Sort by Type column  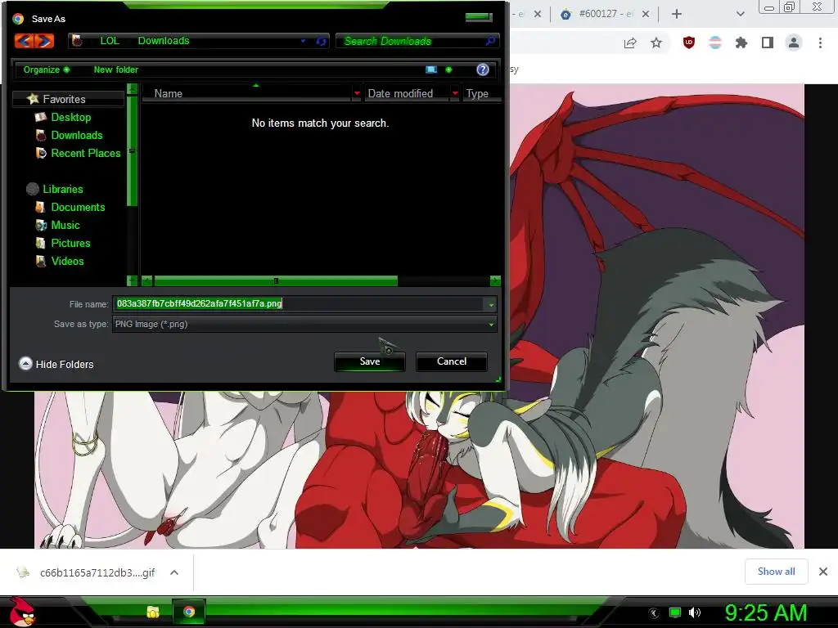[x=477, y=93]
